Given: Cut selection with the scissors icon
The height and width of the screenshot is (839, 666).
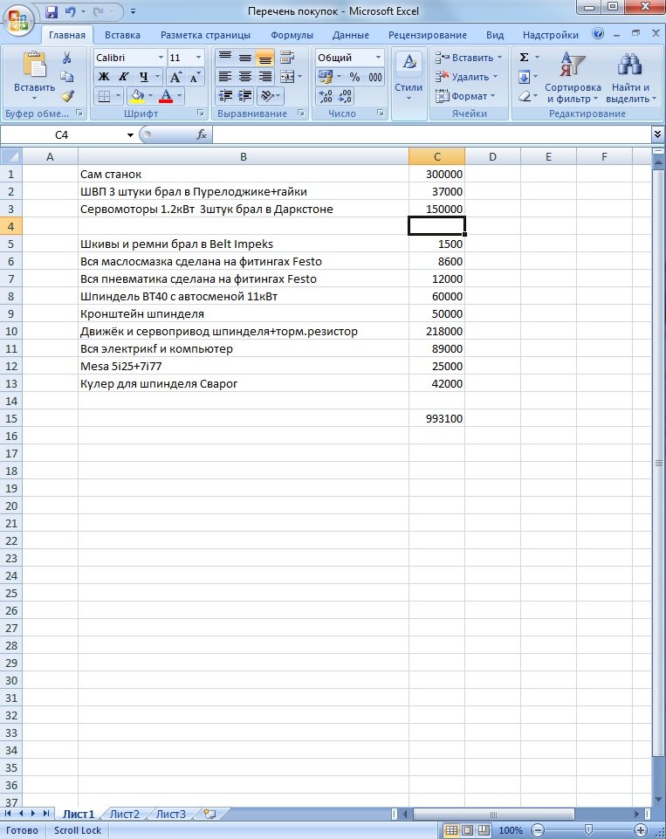Looking at the screenshot, I should pos(67,58).
